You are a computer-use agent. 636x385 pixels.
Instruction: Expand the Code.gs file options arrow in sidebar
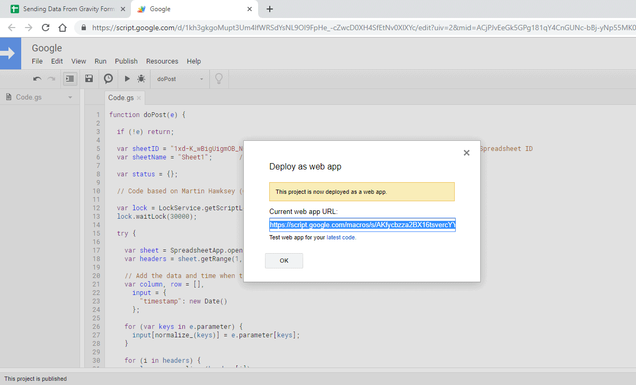70,97
